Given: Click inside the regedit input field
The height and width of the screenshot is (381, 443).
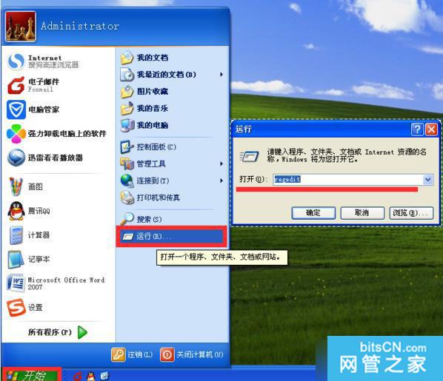Looking at the screenshot, I should coord(348,180).
